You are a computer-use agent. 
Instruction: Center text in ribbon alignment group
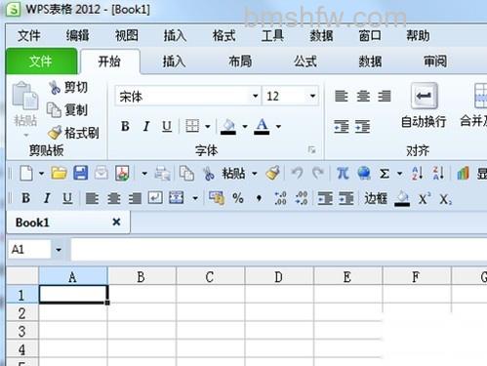(x=363, y=97)
